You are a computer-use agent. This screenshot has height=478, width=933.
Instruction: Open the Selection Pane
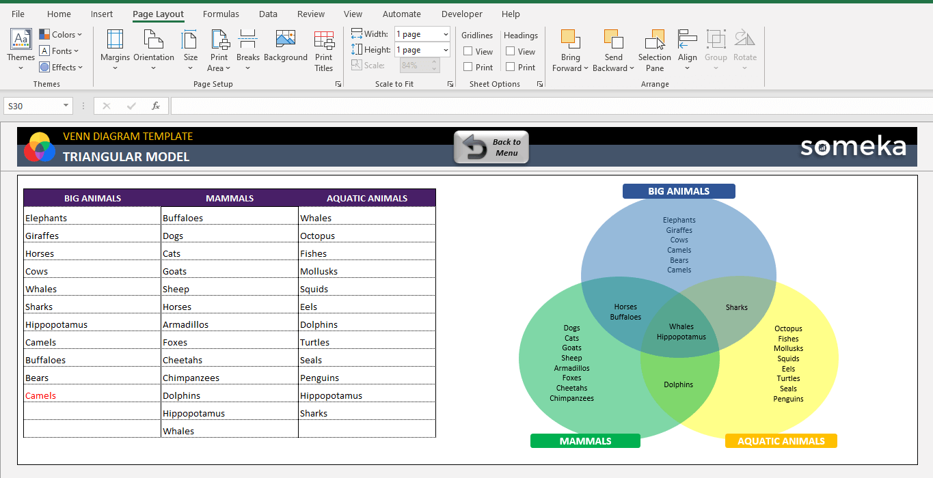coord(655,49)
